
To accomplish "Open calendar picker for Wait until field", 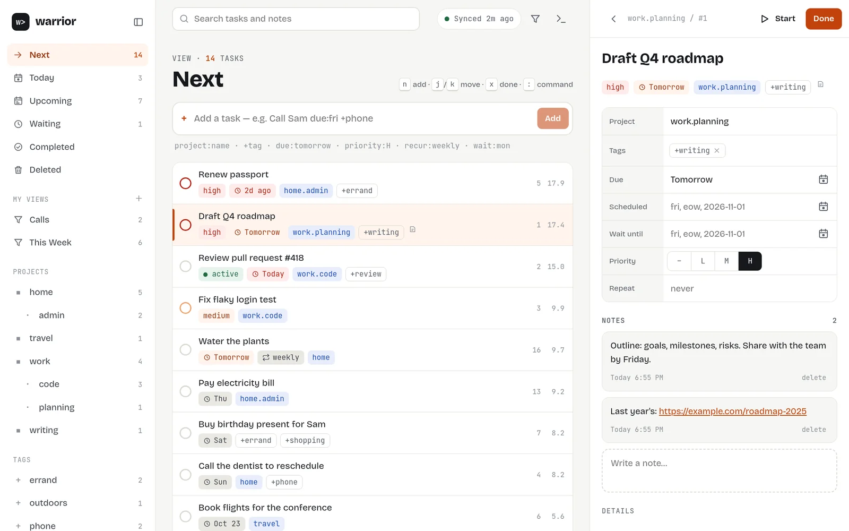I will point(823,234).
